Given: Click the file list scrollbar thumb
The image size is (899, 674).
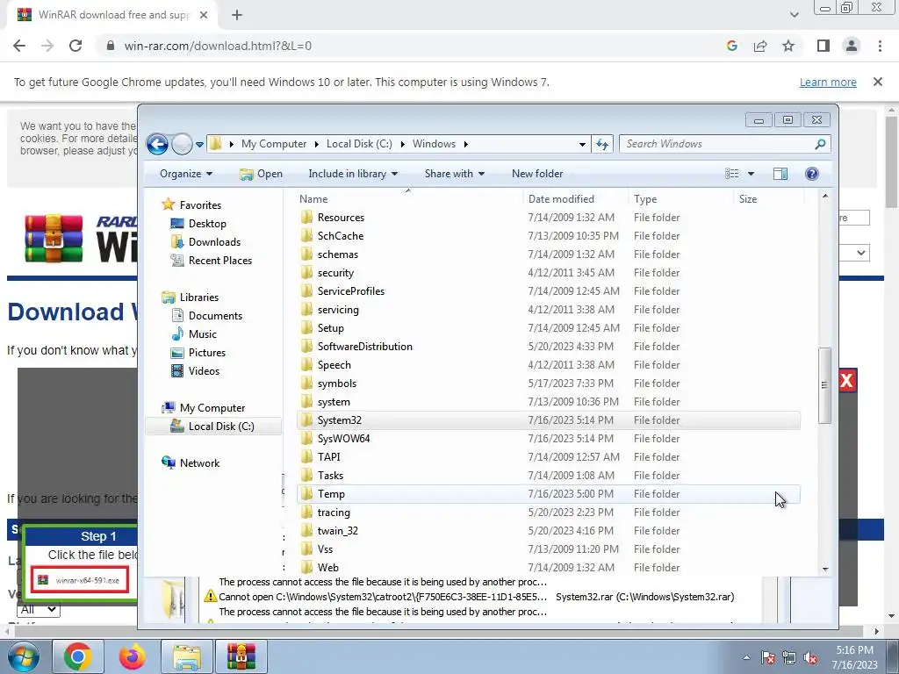Looking at the screenshot, I should 824,385.
